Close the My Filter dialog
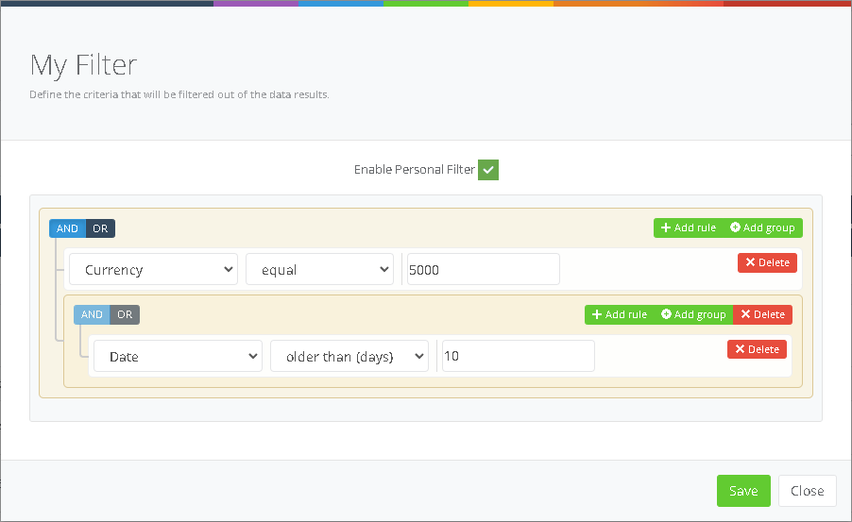The width and height of the screenshot is (852, 522). pyautogui.click(x=807, y=491)
